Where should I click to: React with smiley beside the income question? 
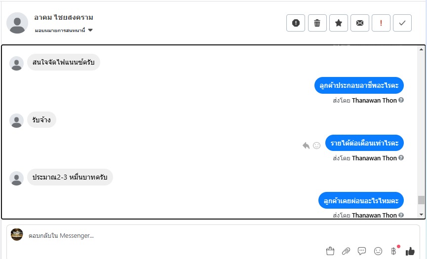[x=317, y=145]
